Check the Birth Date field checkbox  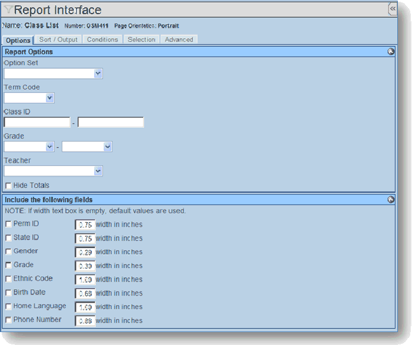click(8, 293)
